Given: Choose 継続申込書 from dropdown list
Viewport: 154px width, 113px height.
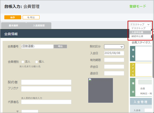Looking at the screenshot, I should pyautogui.click(x=140, y=36).
